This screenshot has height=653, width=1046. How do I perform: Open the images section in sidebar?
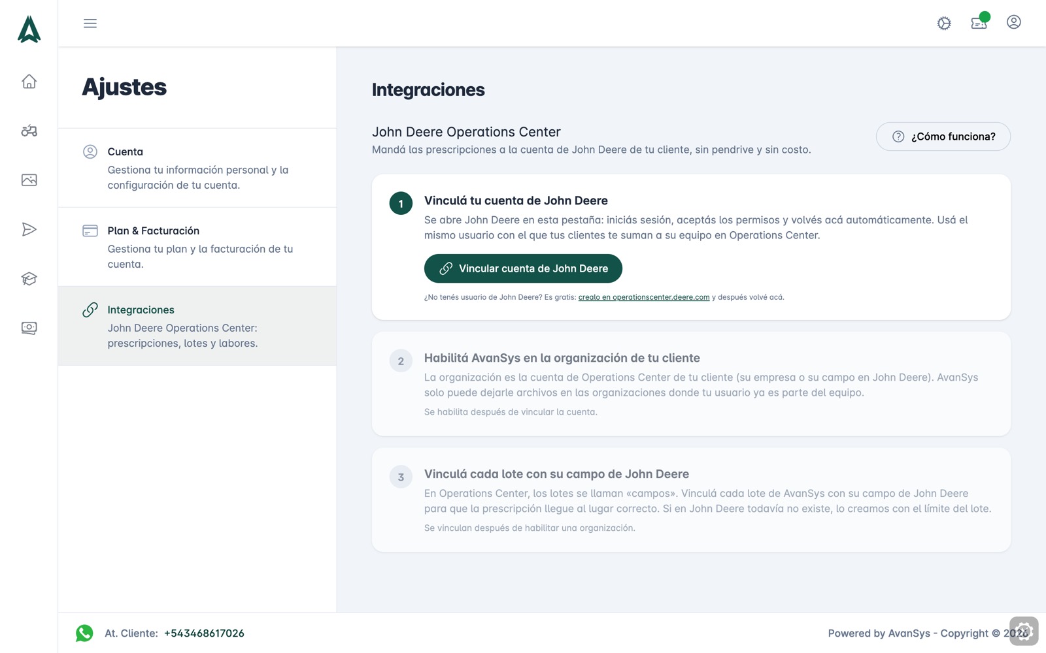click(29, 180)
